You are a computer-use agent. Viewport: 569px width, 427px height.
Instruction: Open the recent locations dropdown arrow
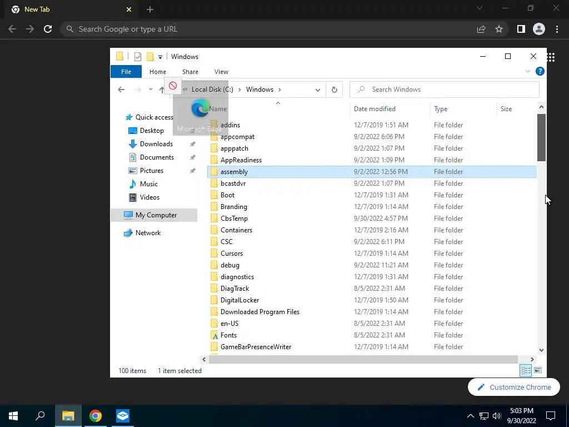(151, 90)
